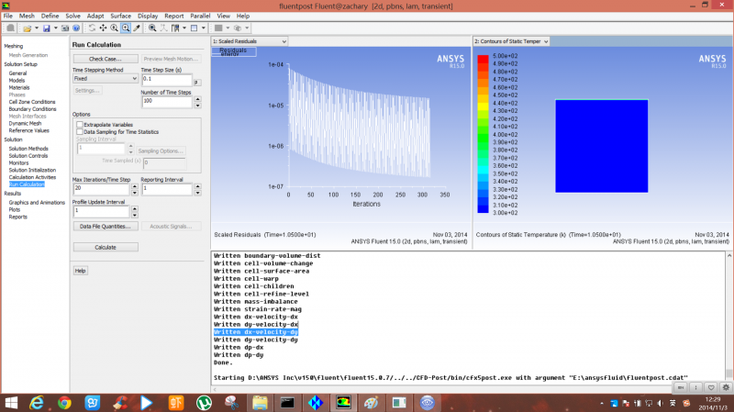Toggle Data Sampling for Time Statistics

[x=80, y=131]
